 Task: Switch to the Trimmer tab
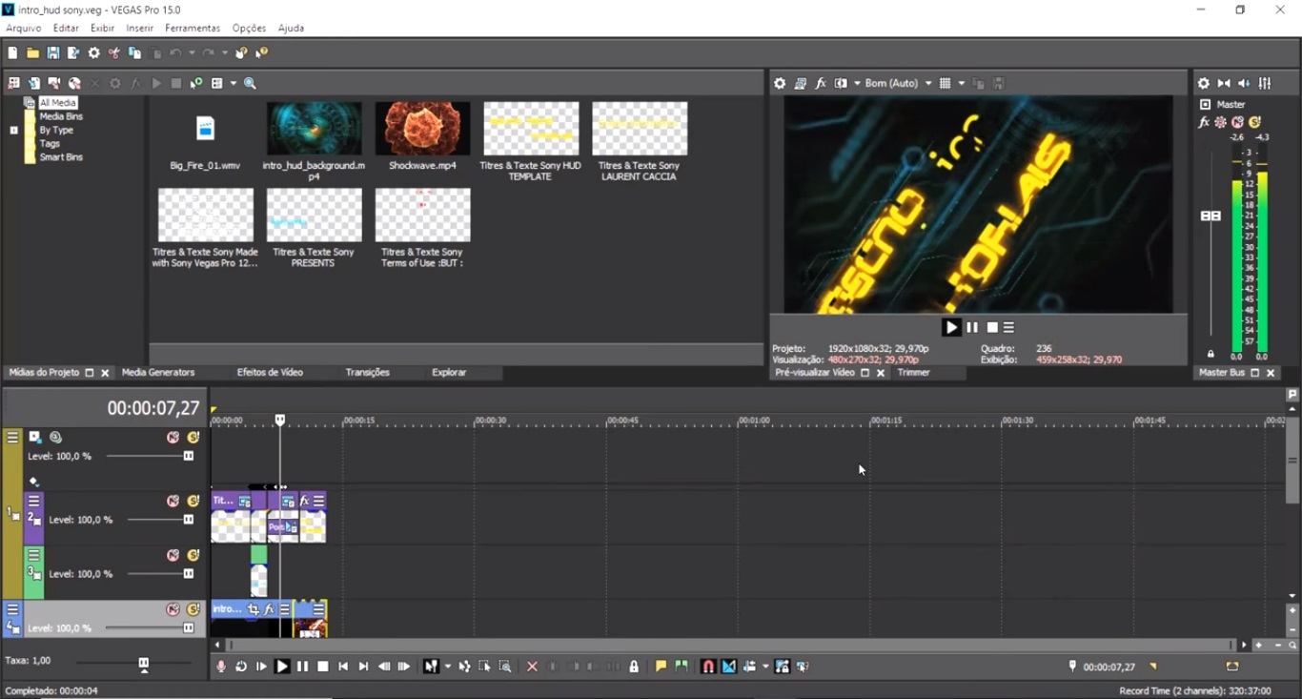coord(913,373)
